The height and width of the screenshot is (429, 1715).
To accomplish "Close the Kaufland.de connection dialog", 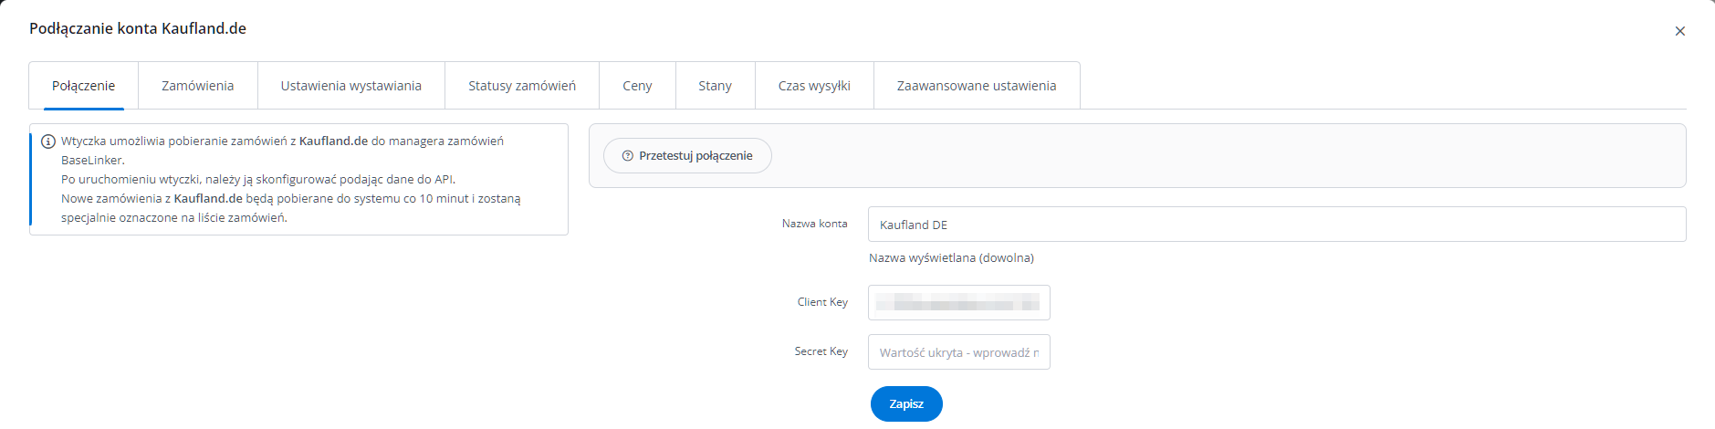I will pos(1679,31).
